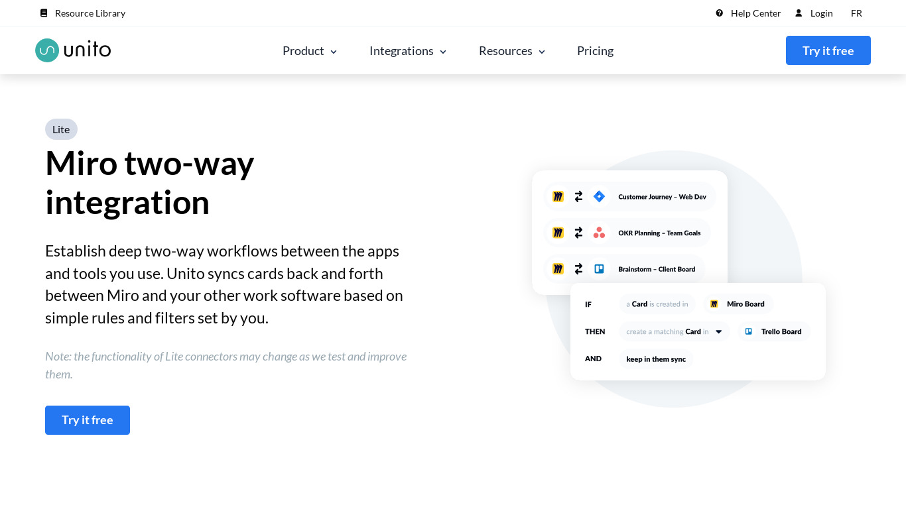Click the Lite badge

61,129
